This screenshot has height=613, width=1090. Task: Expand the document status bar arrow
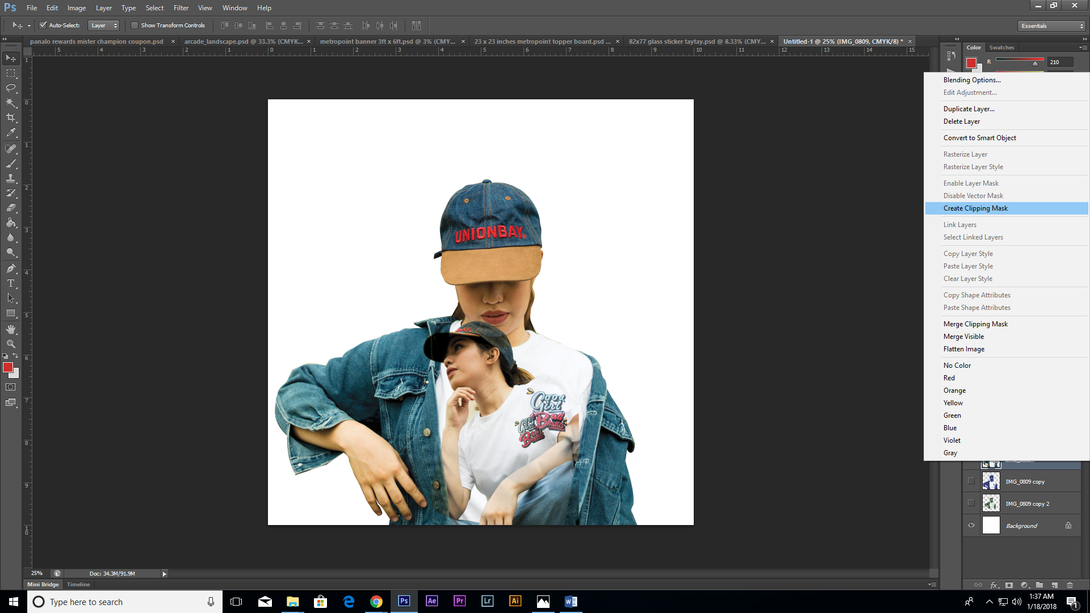165,574
